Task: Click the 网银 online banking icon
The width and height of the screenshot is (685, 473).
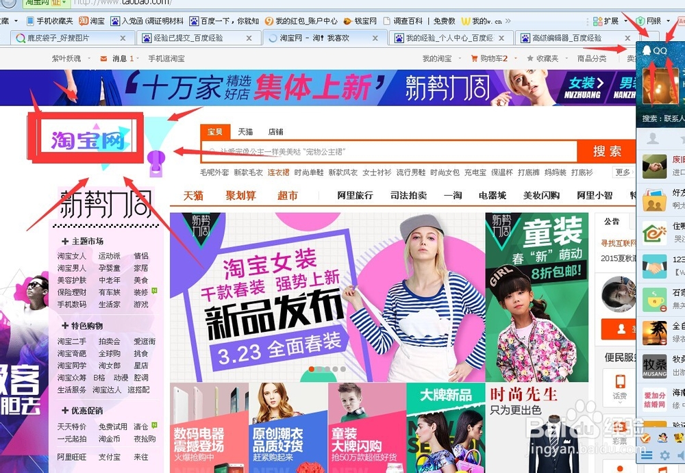Action: (x=640, y=21)
